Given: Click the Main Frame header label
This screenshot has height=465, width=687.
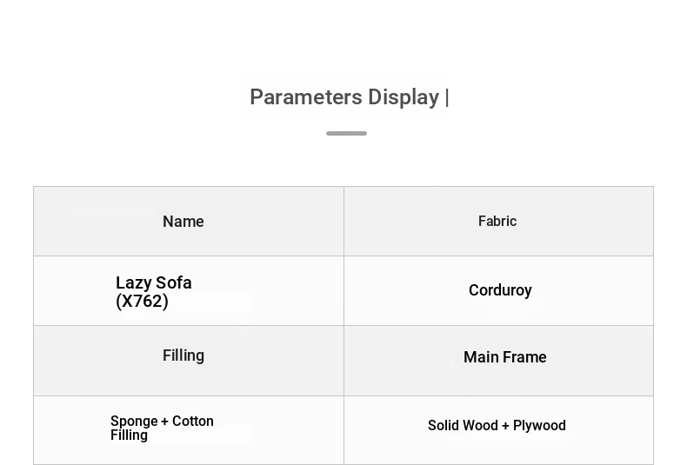Looking at the screenshot, I should click(504, 357).
